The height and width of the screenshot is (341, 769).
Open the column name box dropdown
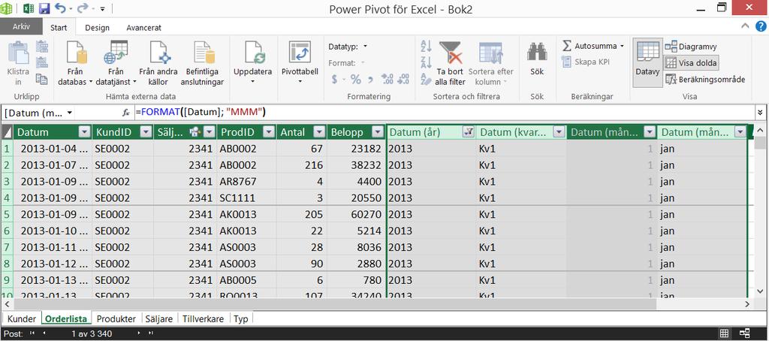(x=70, y=113)
